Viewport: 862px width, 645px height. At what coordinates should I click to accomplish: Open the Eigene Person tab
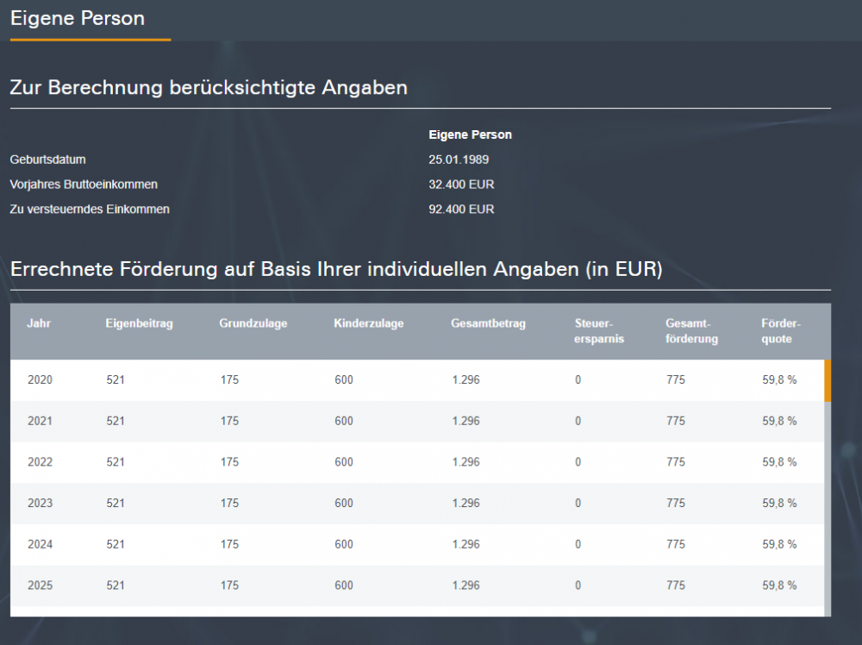pos(78,19)
